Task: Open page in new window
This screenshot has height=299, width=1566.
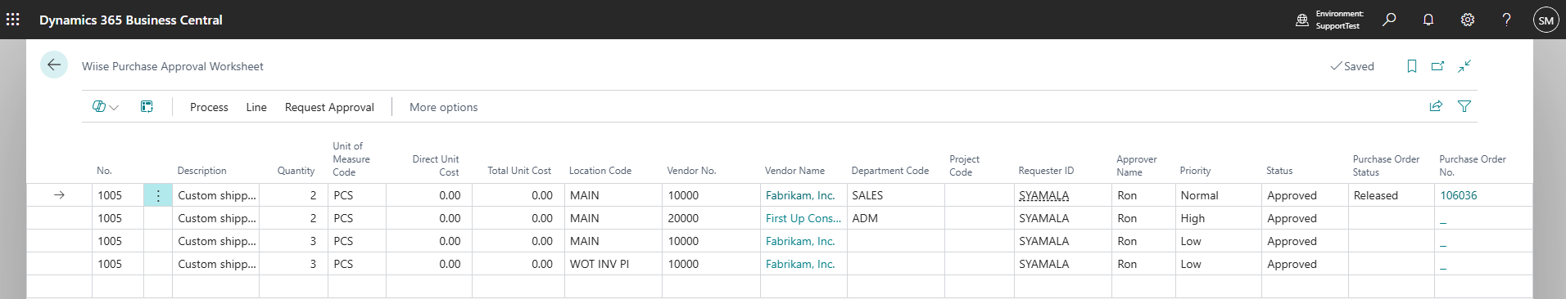Action: point(1437,66)
